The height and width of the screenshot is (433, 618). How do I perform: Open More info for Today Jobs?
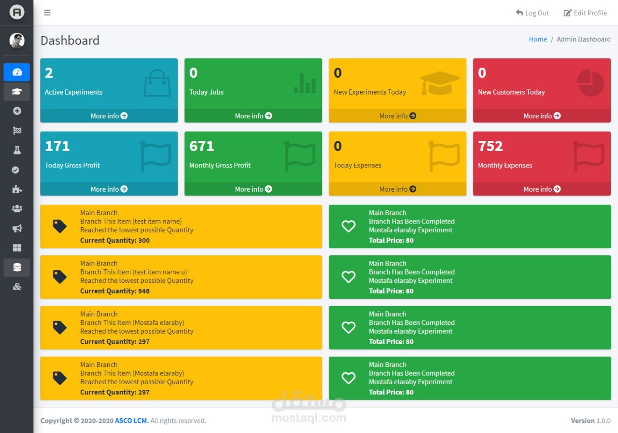point(253,116)
